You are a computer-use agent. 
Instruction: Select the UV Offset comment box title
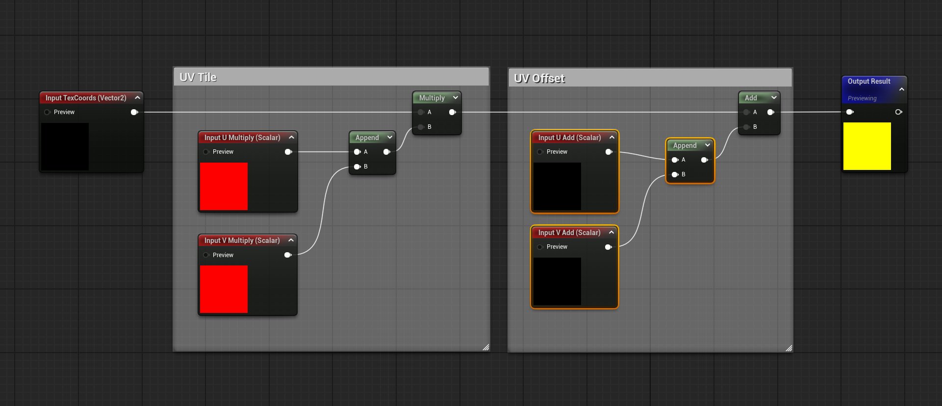click(x=539, y=78)
